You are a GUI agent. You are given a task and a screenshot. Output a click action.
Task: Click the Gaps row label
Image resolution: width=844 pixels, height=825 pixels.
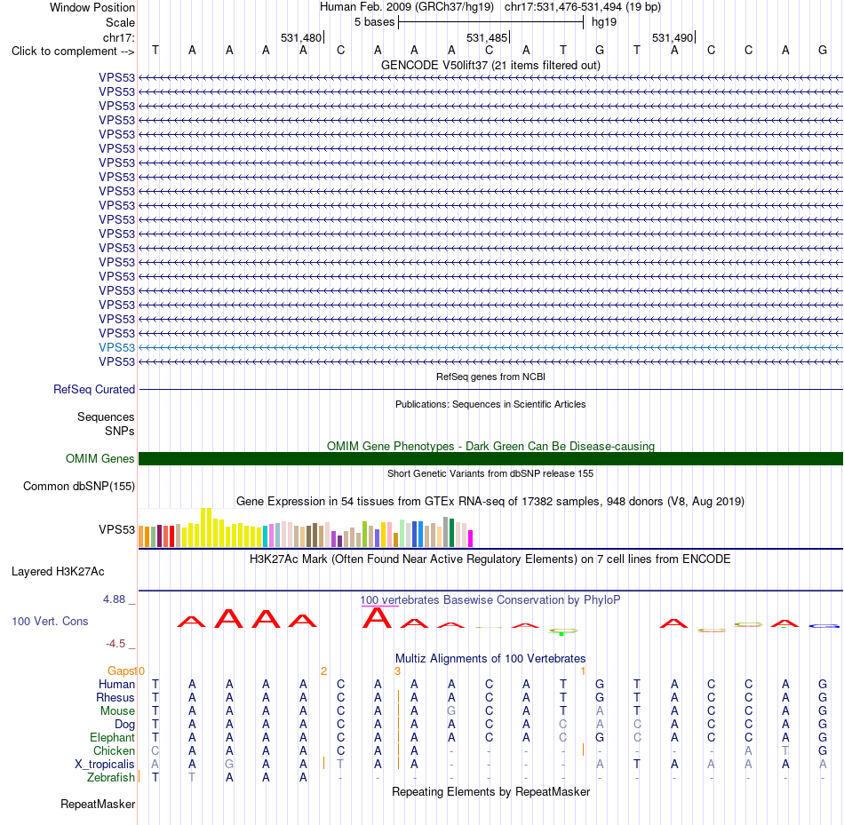(x=121, y=670)
